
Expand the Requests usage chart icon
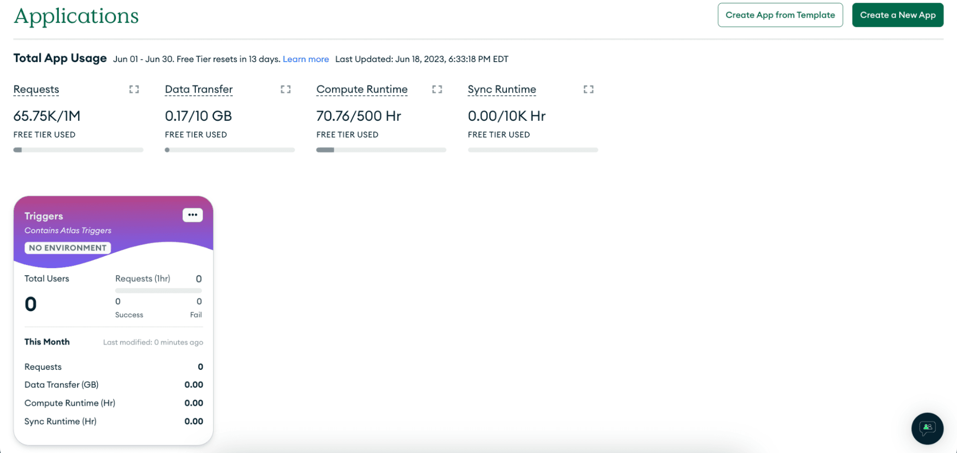click(134, 89)
